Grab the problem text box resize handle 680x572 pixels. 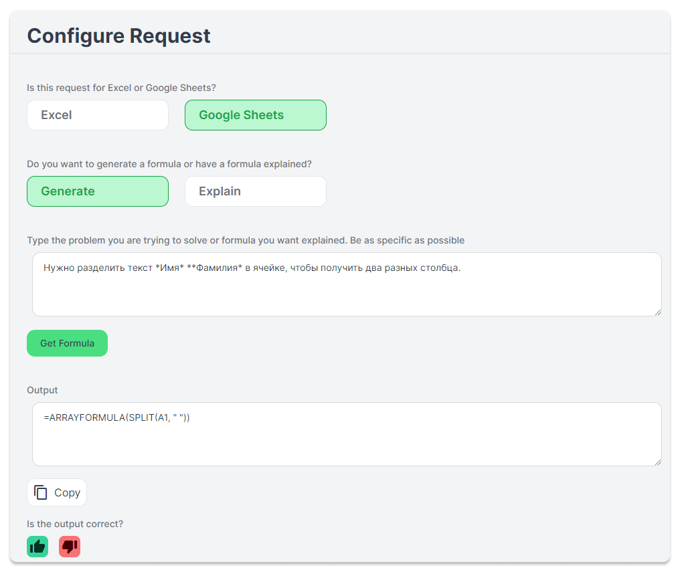[x=658, y=312]
